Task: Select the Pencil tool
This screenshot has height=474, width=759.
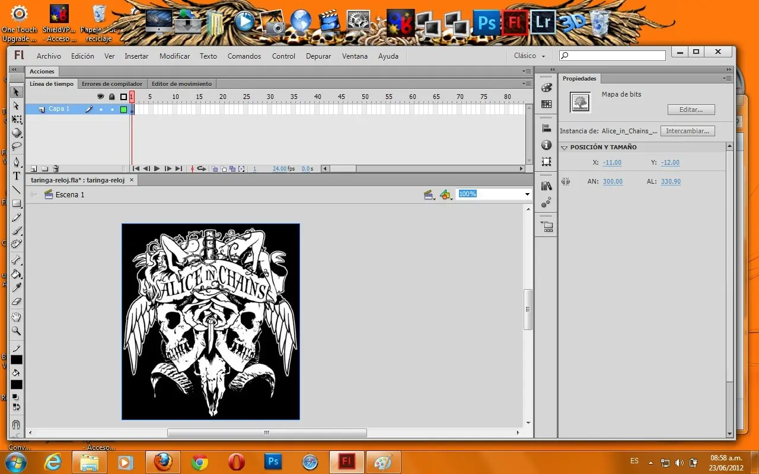Action: click(x=17, y=217)
